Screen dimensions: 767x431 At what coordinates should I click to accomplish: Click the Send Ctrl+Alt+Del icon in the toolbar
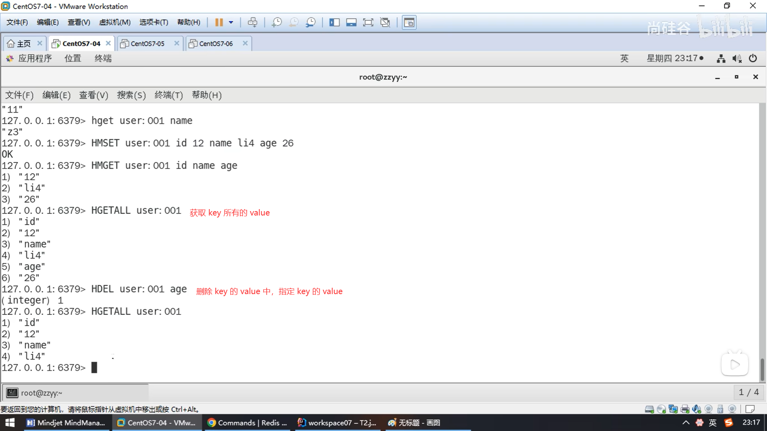click(x=252, y=22)
